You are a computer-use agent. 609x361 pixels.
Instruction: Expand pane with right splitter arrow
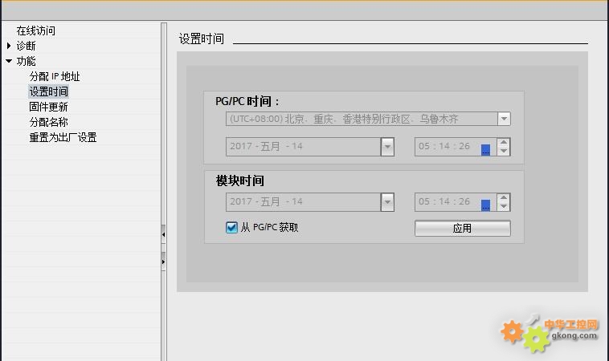click(164, 262)
